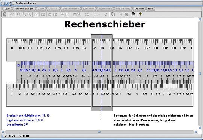The image size is (203, 140).
Task: Click the double cross delete-all icon
Action: [x=126, y=14]
